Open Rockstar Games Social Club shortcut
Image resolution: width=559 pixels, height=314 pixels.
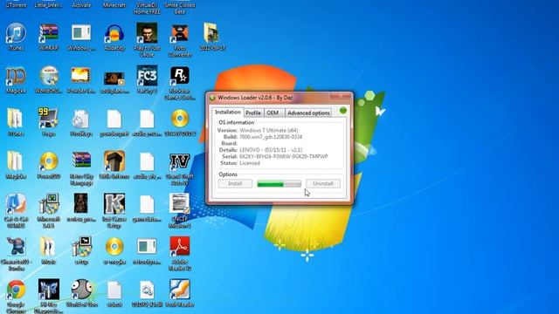(x=180, y=76)
